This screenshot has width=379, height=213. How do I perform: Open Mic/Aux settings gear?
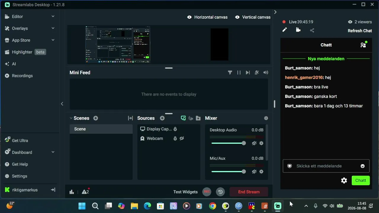(x=261, y=172)
